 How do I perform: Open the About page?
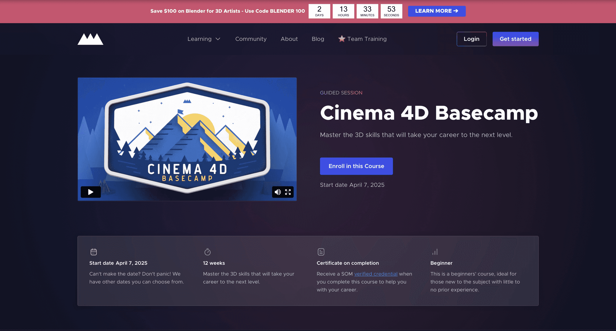pyautogui.click(x=289, y=39)
